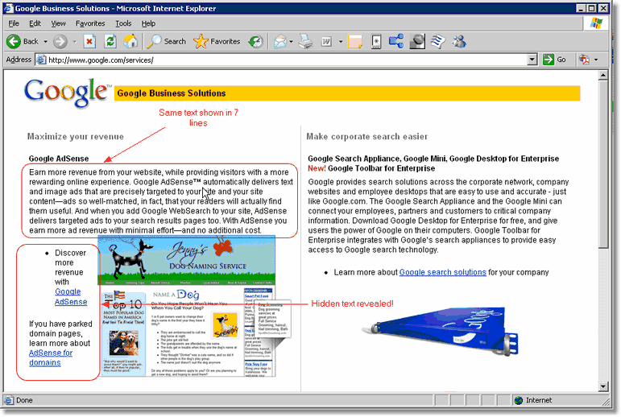Click the Mail envelope icon
Viewport: 621px width, 417px height.
click(x=280, y=41)
